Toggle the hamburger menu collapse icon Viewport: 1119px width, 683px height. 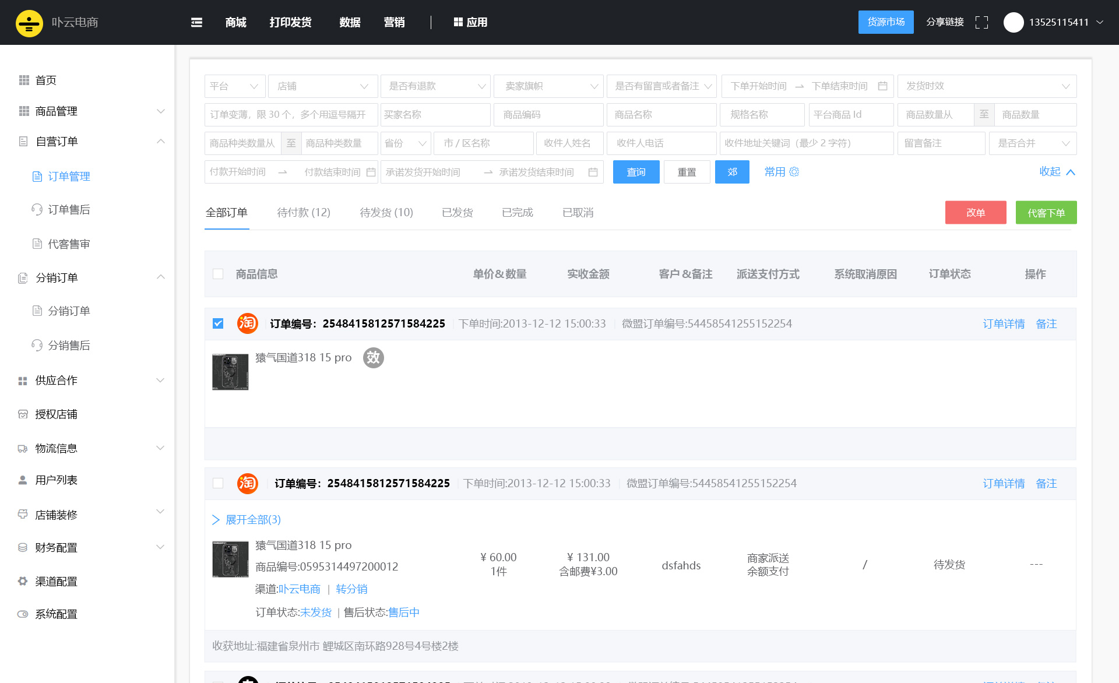[196, 22]
